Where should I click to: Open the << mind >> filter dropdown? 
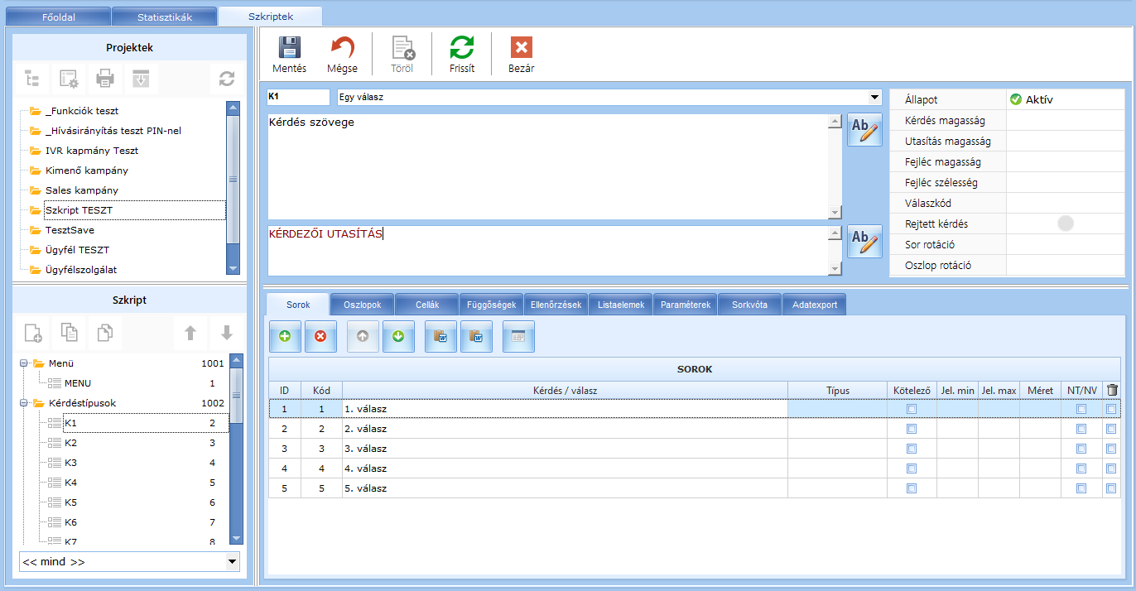(231, 562)
